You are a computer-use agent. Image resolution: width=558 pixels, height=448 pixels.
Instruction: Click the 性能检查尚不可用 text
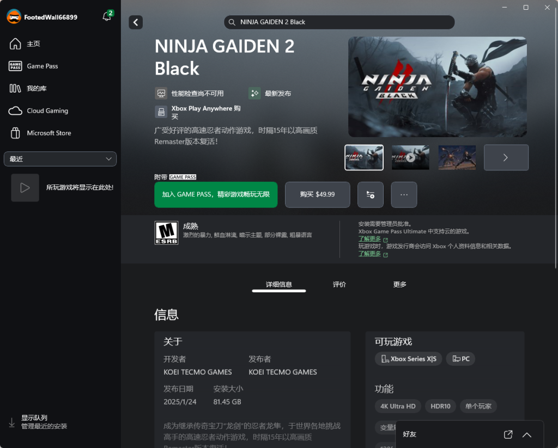point(197,94)
